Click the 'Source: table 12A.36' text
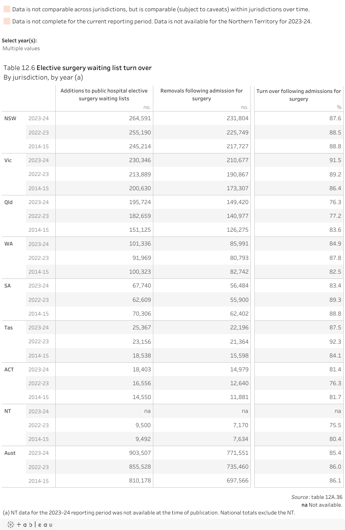Screen dimensions: 345x530 click(317, 498)
